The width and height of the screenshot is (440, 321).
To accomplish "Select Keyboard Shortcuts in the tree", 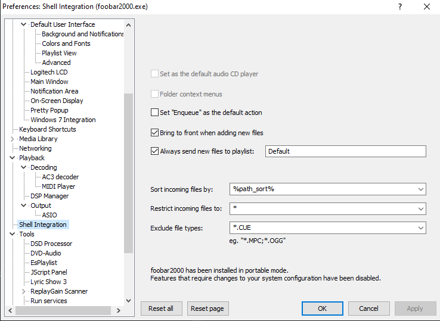I will 47,129.
